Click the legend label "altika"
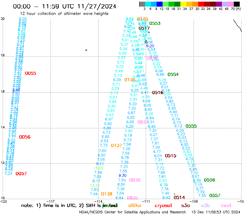 (135, 205)
